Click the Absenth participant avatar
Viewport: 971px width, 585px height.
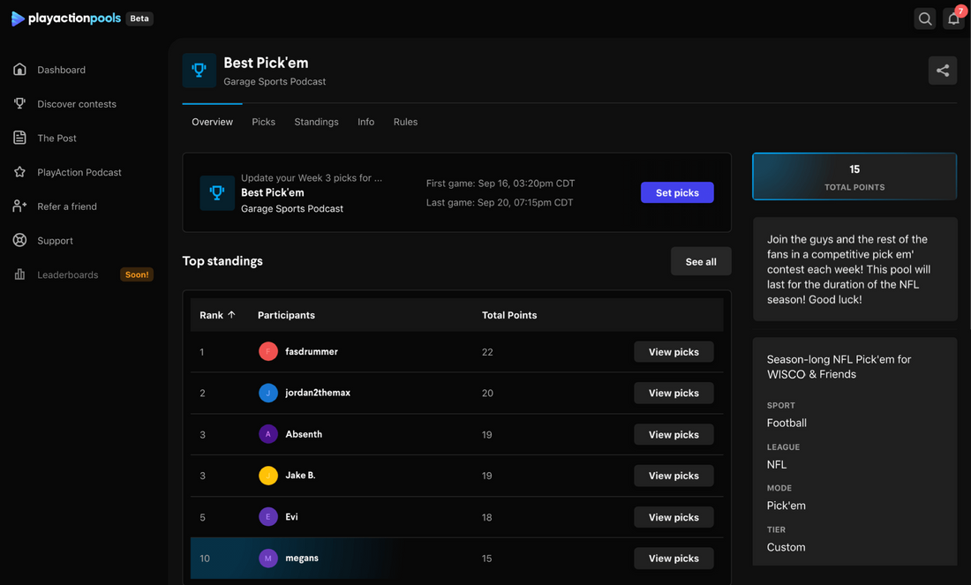[268, 434]
